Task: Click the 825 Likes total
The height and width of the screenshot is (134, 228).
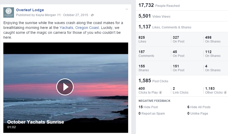Action: (x=142, y=39)
